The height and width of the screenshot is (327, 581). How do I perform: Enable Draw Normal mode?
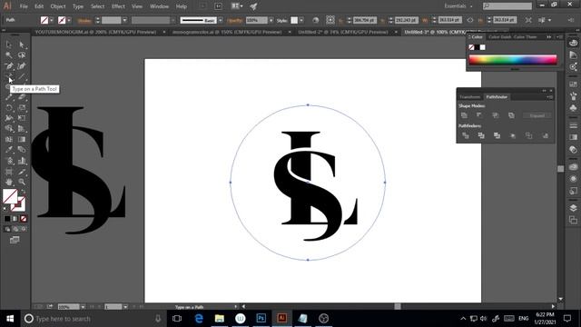[7, 229]
